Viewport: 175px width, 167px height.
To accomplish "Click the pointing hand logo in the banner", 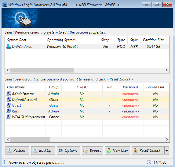I will 25,22.
